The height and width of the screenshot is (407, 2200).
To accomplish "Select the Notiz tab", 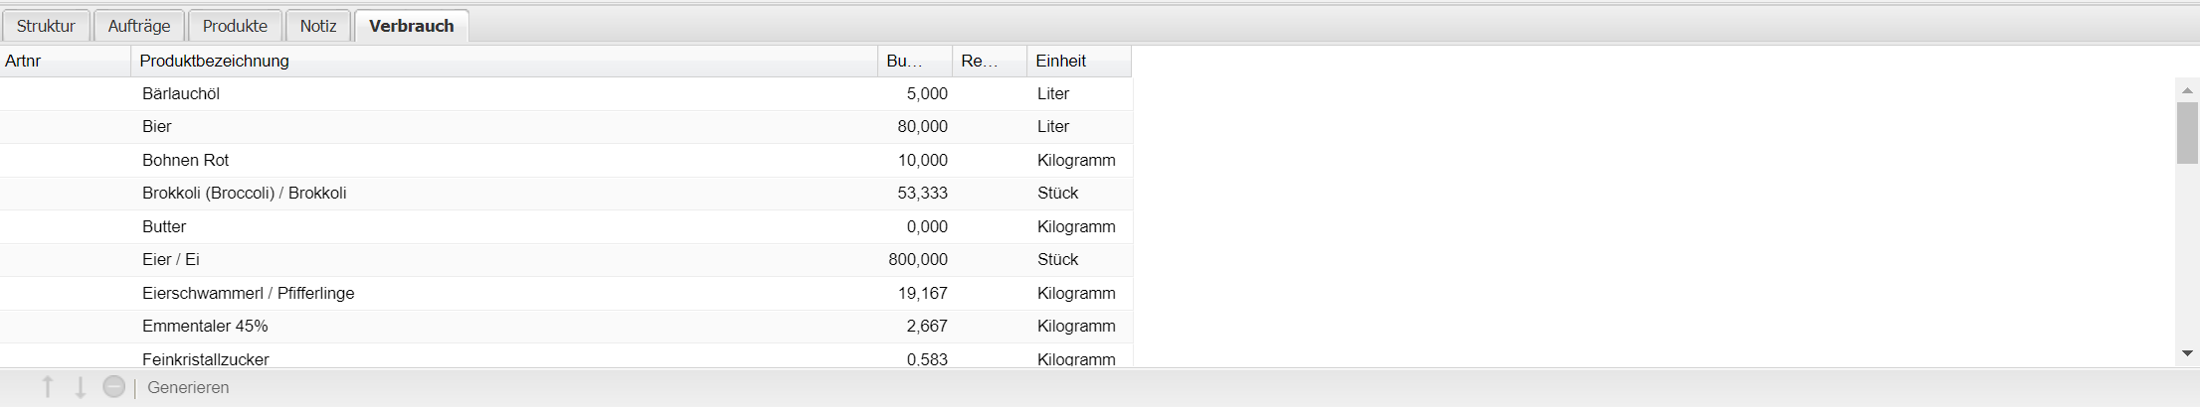I will point(318,26).
